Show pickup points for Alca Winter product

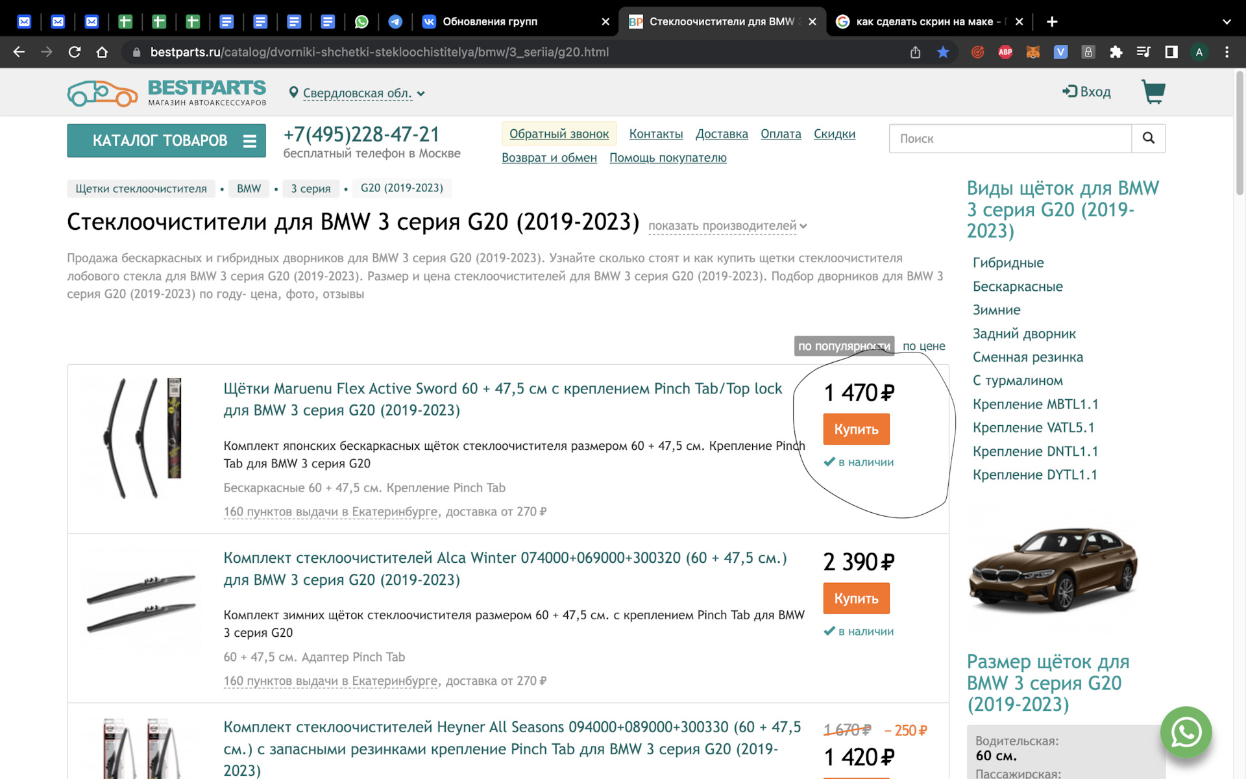click(x=331, y=681)
